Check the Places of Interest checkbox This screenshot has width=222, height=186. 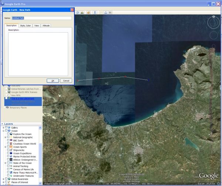pos(6,182)
